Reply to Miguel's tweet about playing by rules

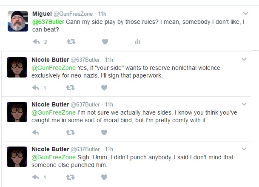[x=36, y=42]
